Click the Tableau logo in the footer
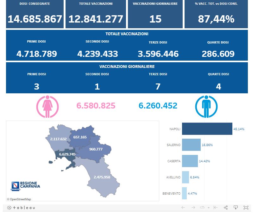 [x=21, y=208]
